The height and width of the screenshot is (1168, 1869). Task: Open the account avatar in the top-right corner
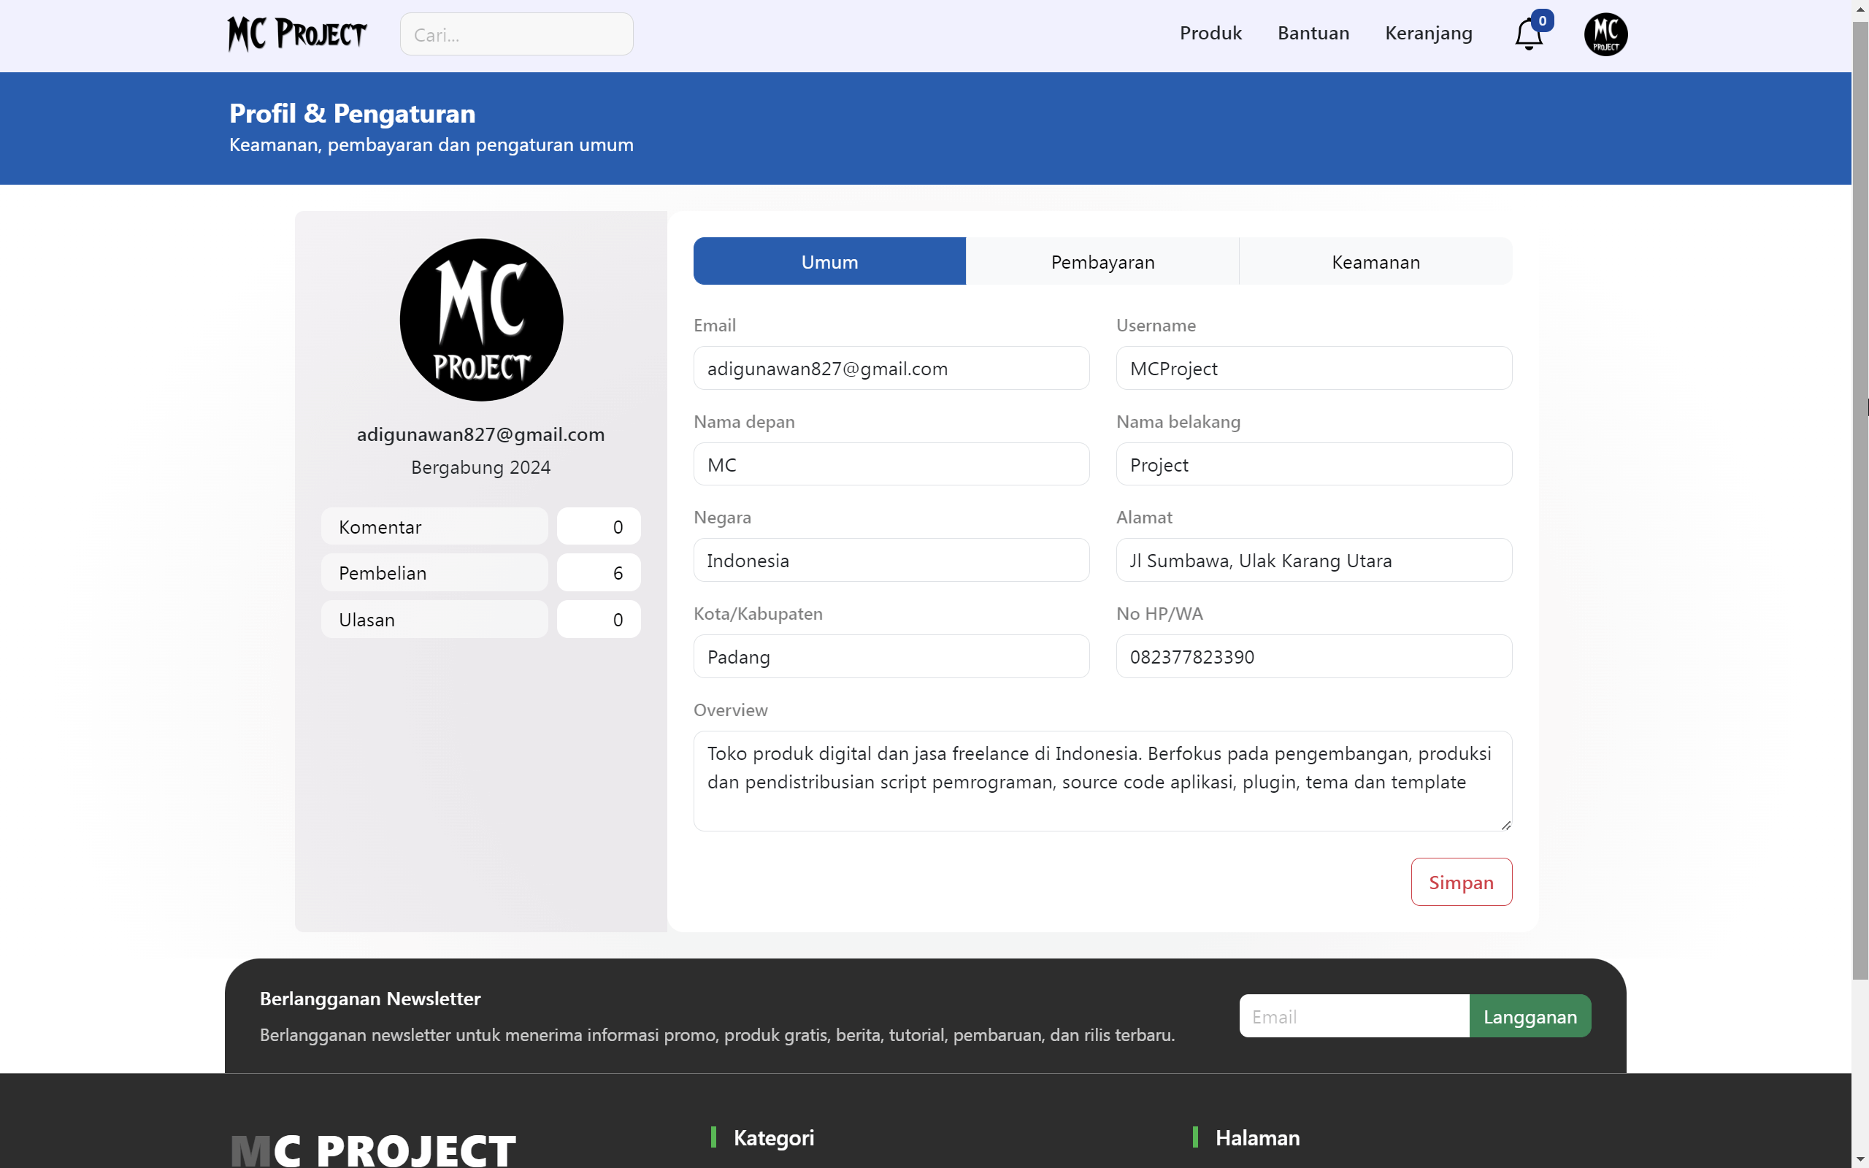(1605, 34)
